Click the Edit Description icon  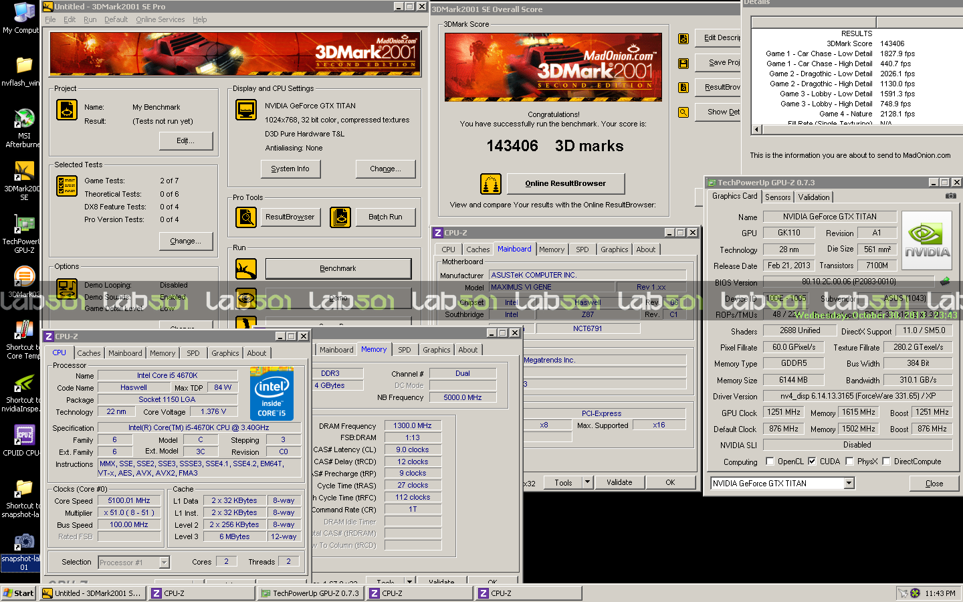683,39
